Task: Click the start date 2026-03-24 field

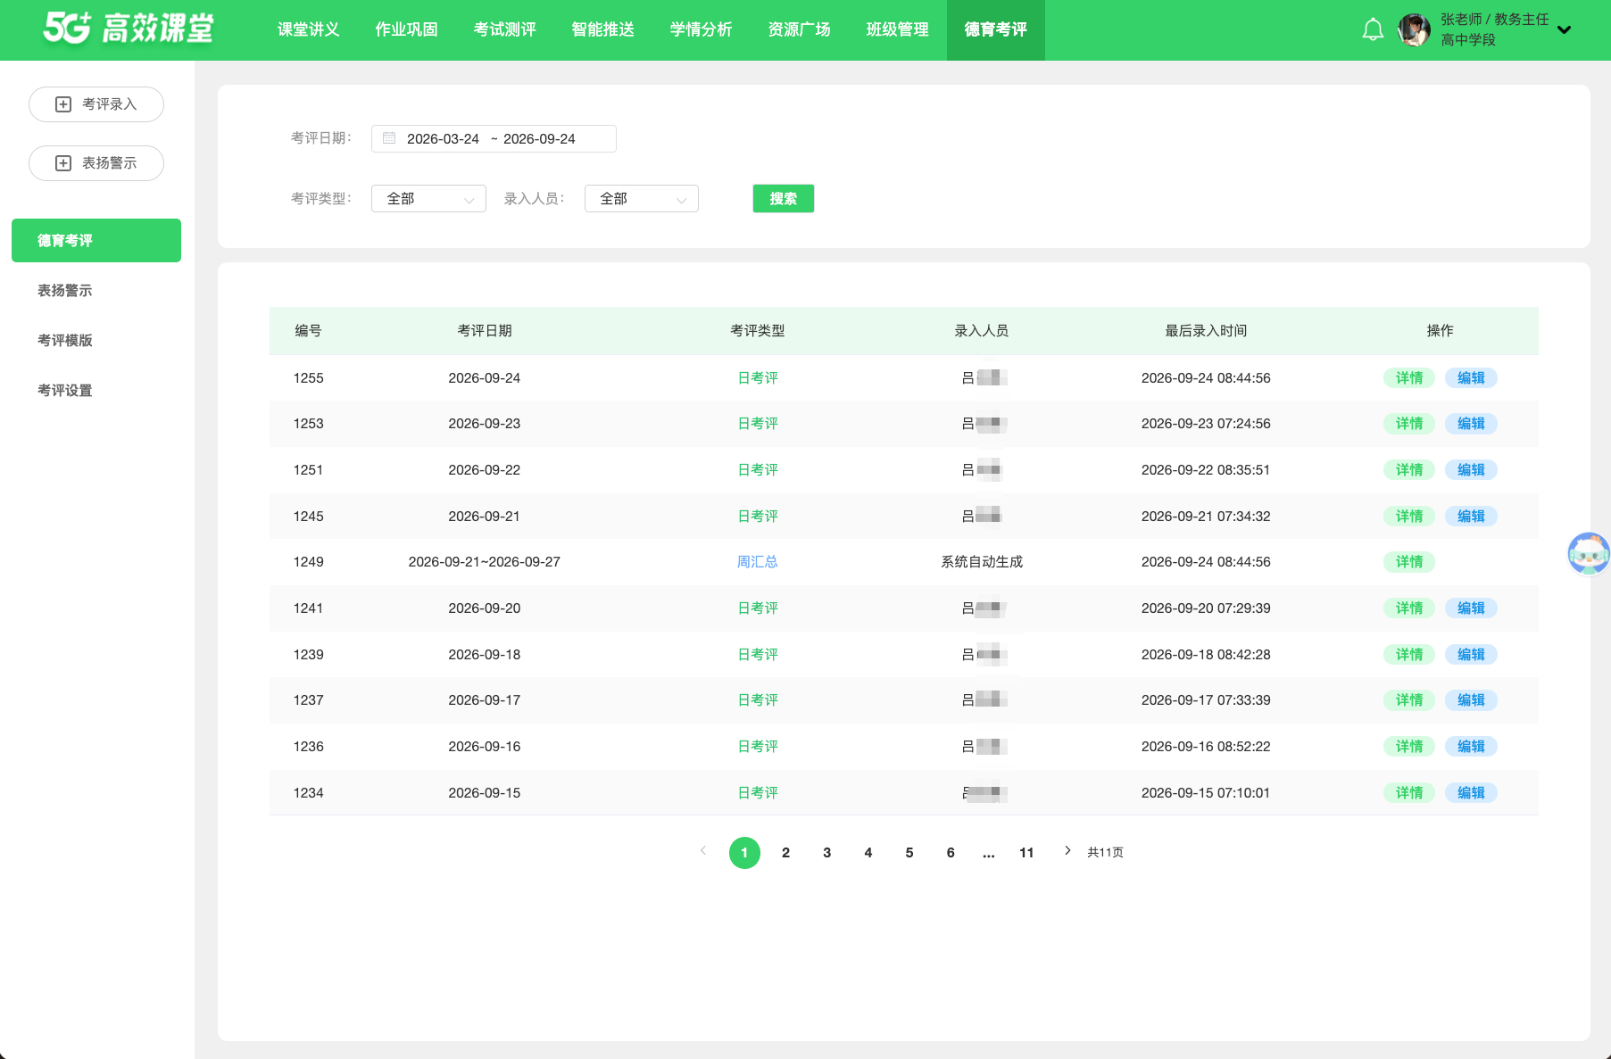Action: (443, 138)
